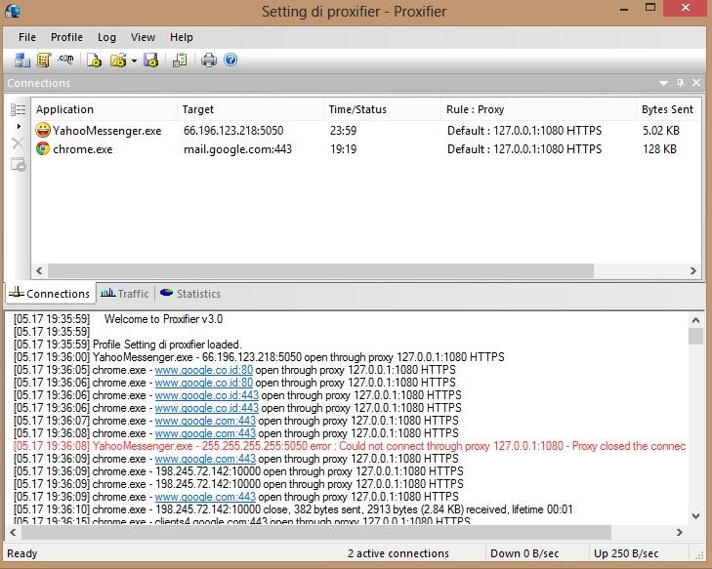Open the Profile menu

point(66,37)
